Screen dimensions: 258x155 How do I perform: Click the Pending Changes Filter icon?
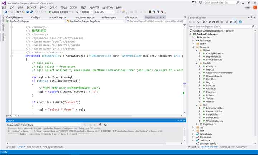pyautogui.click(x=204, y=22)
